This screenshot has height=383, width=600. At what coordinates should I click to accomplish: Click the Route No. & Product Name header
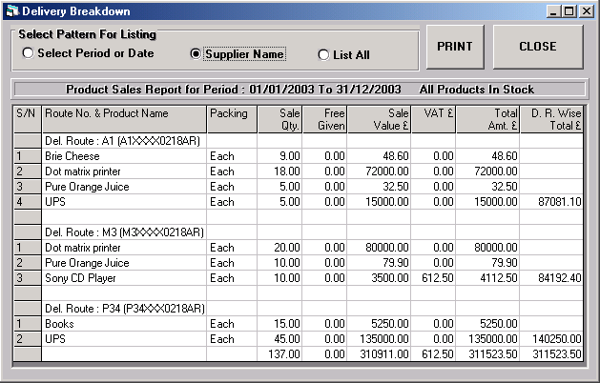click(x=124, y=119)
